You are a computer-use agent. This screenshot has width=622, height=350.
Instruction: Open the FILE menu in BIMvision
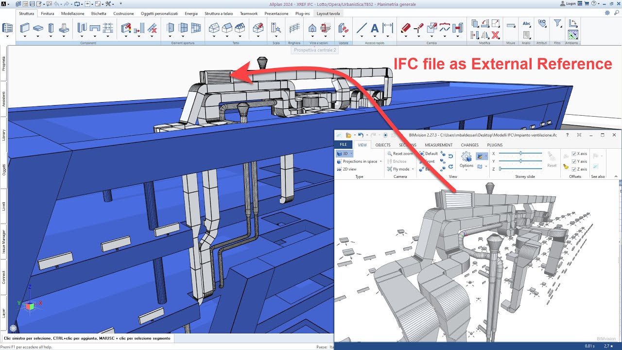point(343,145)
